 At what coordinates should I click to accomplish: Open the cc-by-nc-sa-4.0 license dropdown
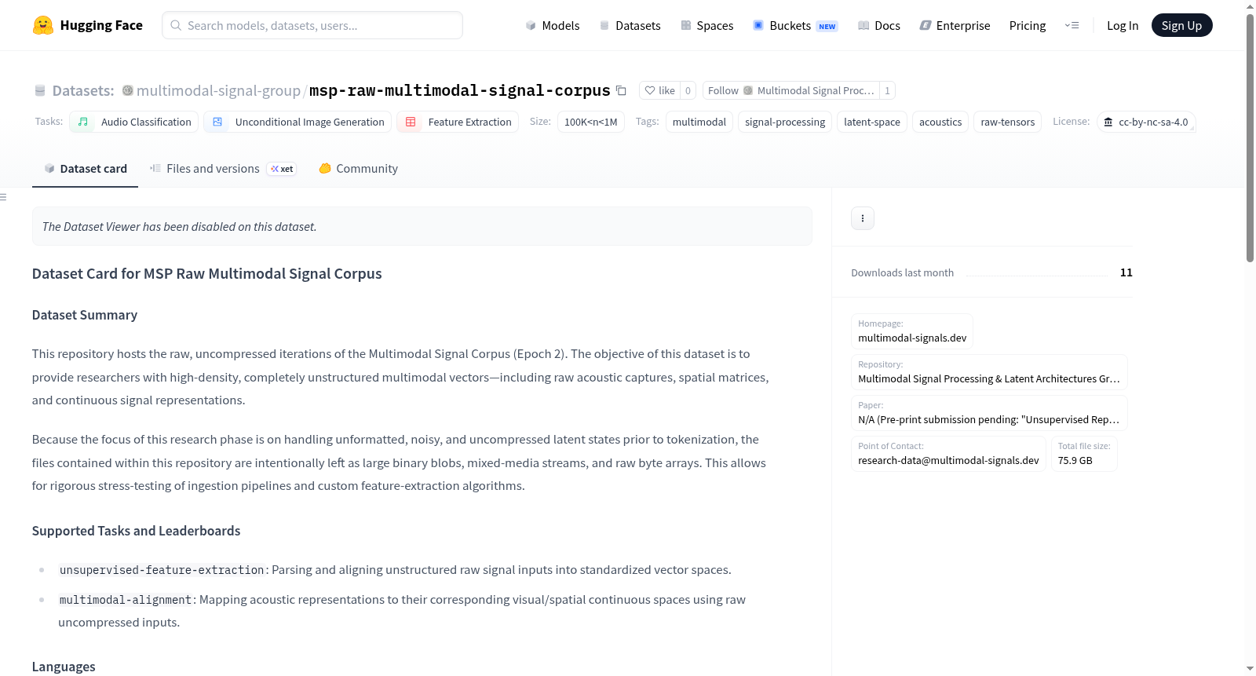(1146, 122)
